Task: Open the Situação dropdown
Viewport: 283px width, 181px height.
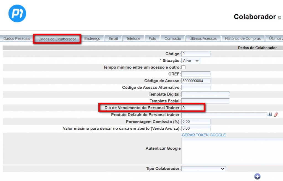Action: point(191,61)
